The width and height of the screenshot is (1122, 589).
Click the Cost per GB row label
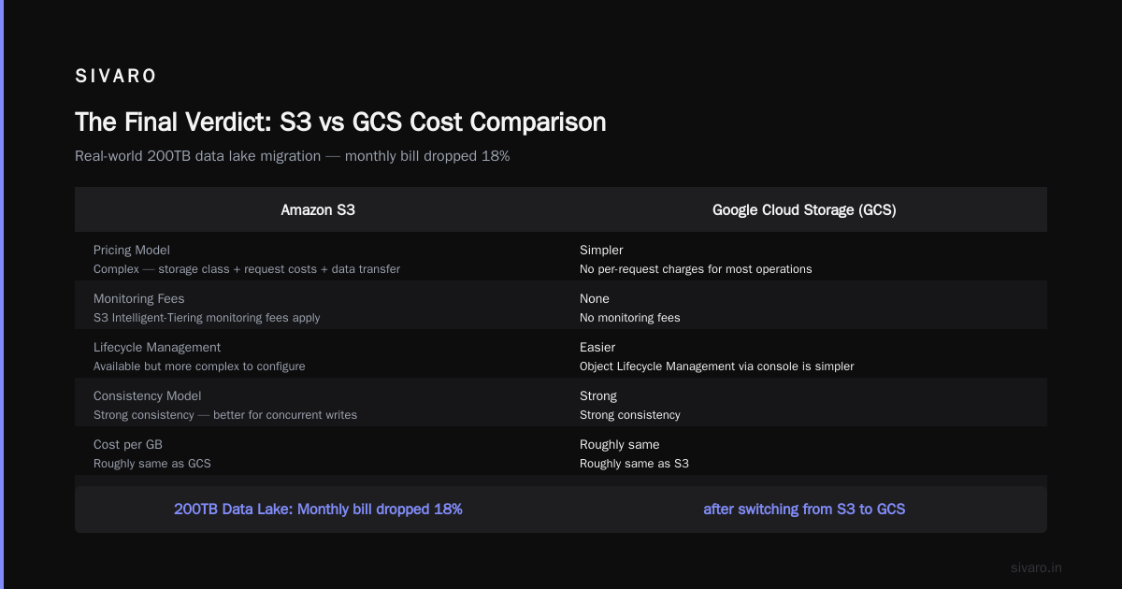pos(128,444)
